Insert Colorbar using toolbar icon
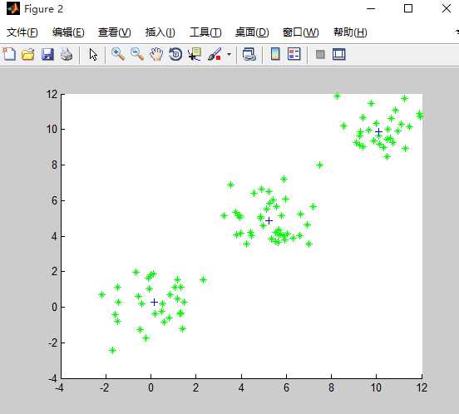459x414 pixels. pyautogui.click(x=275, y=54)
